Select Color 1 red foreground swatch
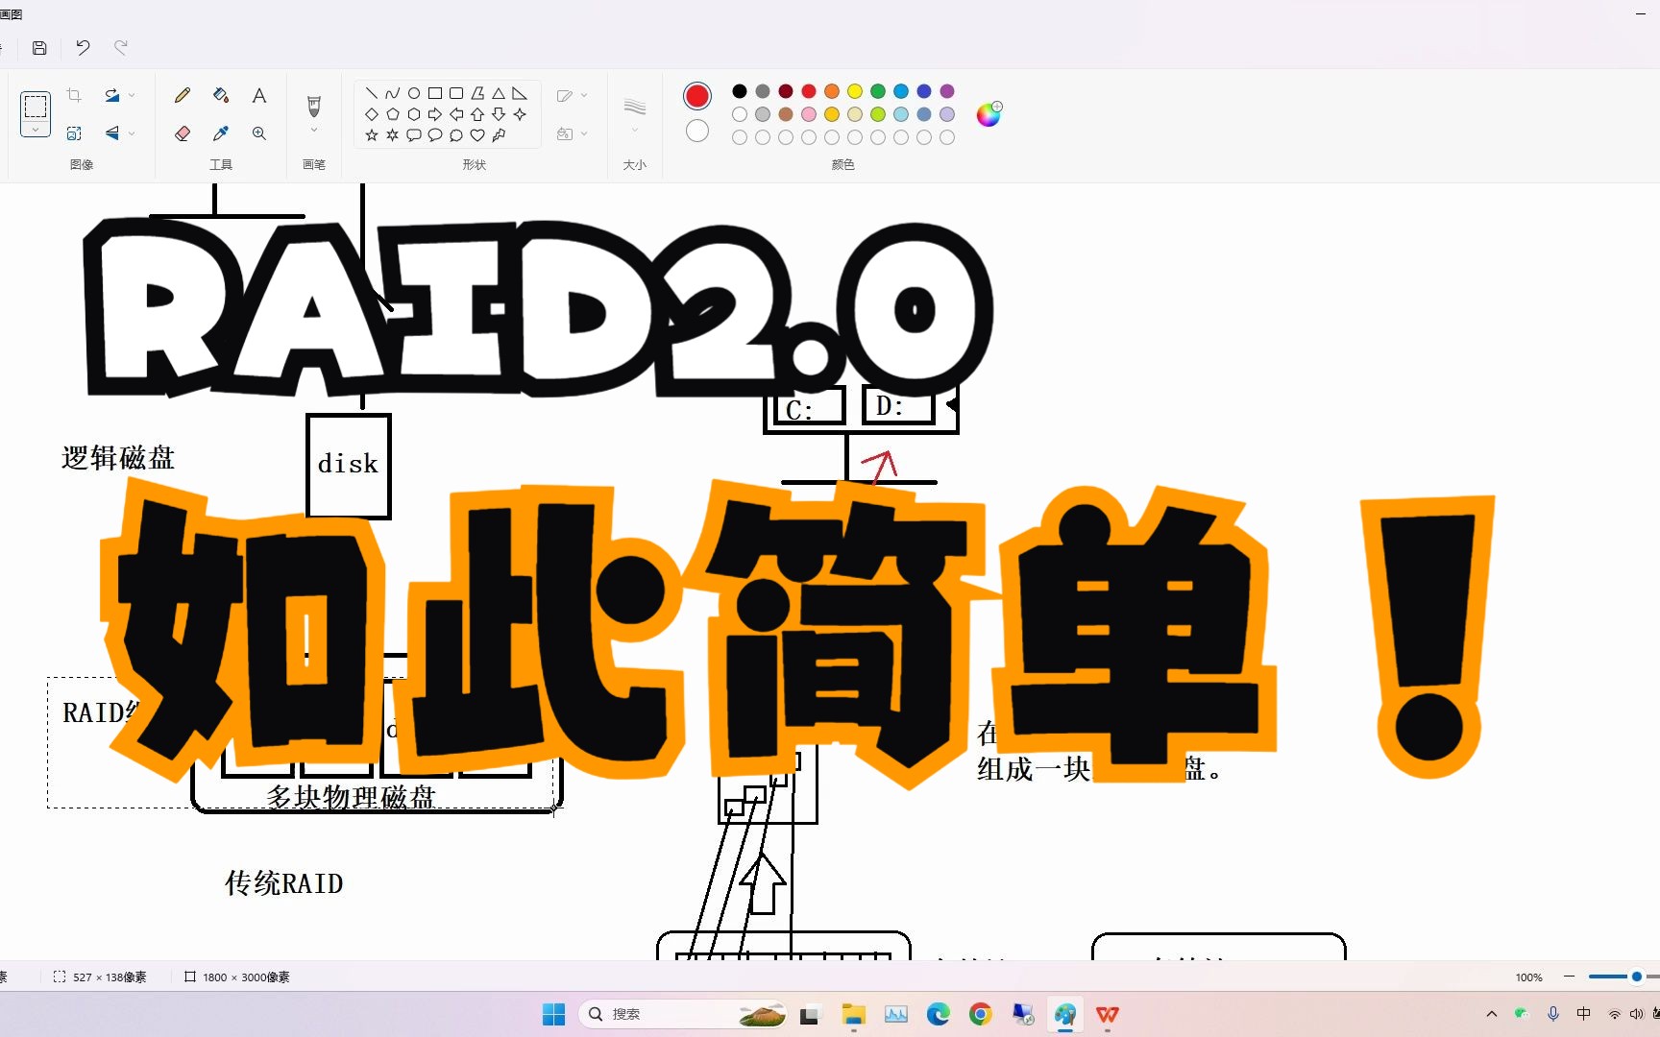 pos(697,95)
